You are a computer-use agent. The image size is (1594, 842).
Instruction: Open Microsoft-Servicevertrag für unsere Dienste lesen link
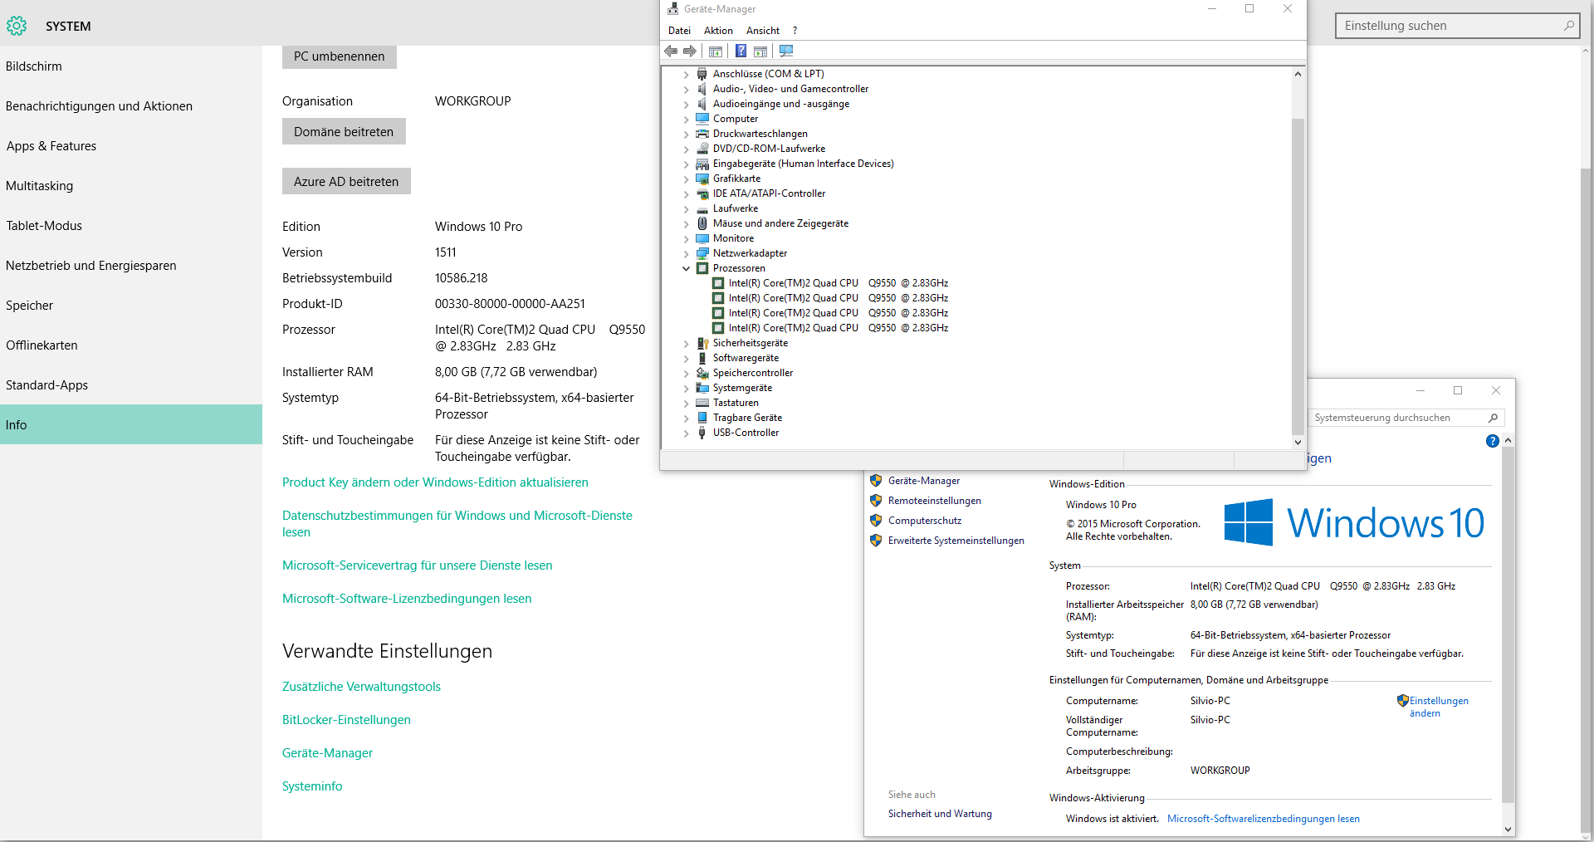point(418,565)
